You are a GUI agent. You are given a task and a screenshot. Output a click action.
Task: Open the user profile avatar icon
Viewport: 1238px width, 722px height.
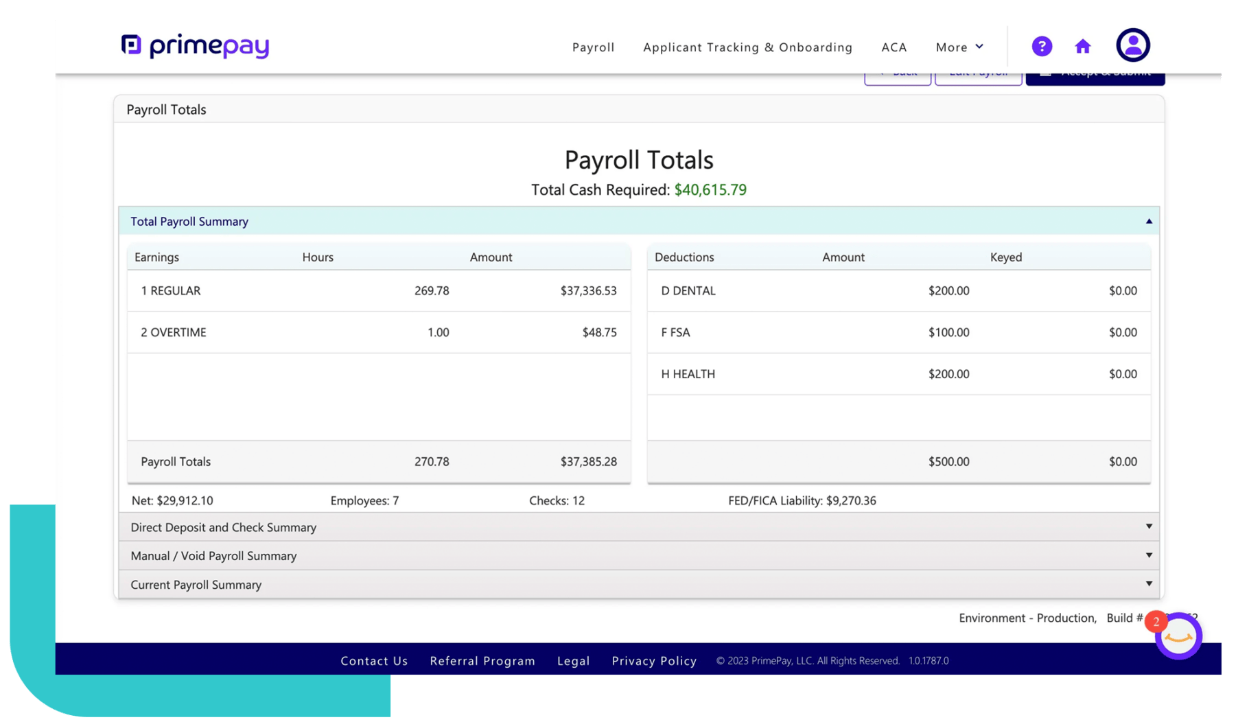1132,45
